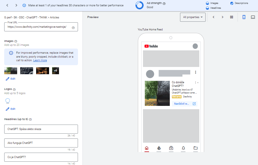The width and height of the screenshot is (258, 165).
Task: Edit headline 'ChatGPT: Spása alebo skaza'
Action: 41,129
